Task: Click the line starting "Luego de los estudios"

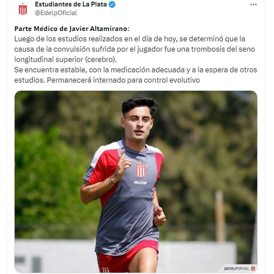Action: 130,39
